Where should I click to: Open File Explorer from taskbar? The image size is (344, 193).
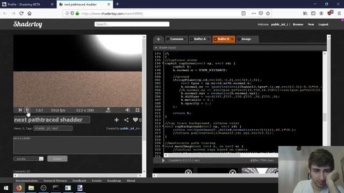click(x=31, y=188)
